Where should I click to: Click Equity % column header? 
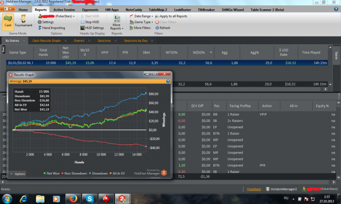coord(322,106)
